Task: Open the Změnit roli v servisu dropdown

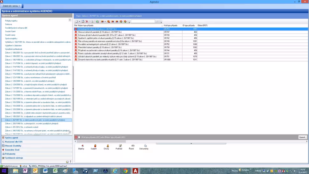Action: [x=11, y=6]
